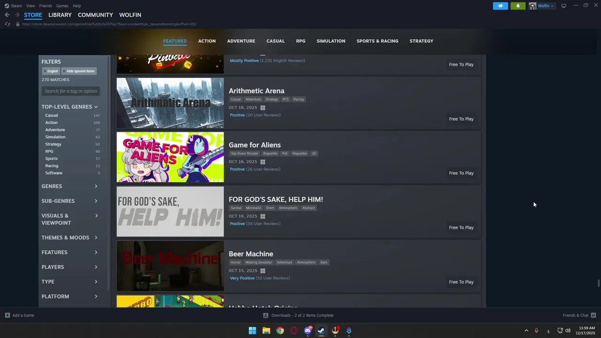The image size is (601, 338).
Task: Open the WOLFIN profile section
Action: coord(130,15)
